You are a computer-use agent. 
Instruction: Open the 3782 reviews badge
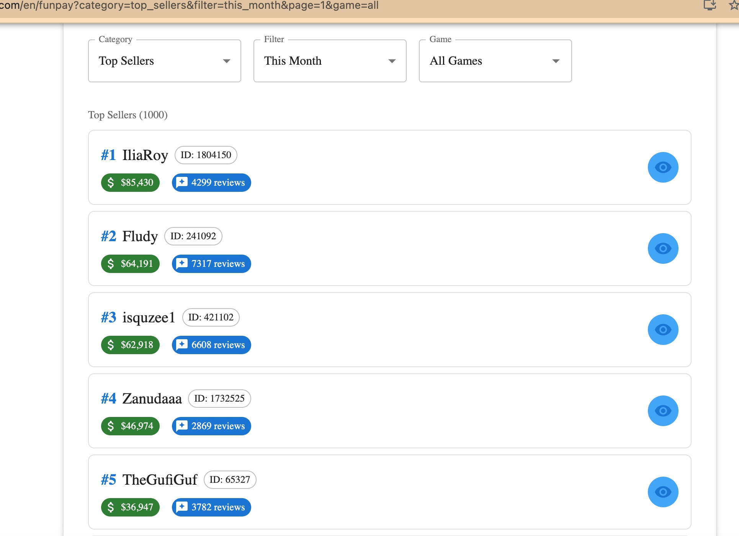tap(211, 507)
